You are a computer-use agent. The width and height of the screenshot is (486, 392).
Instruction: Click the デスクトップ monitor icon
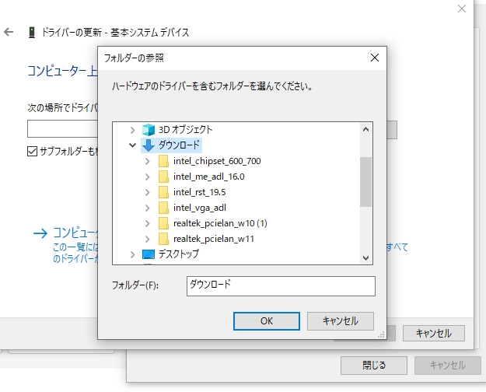click(x=149, y=254)
